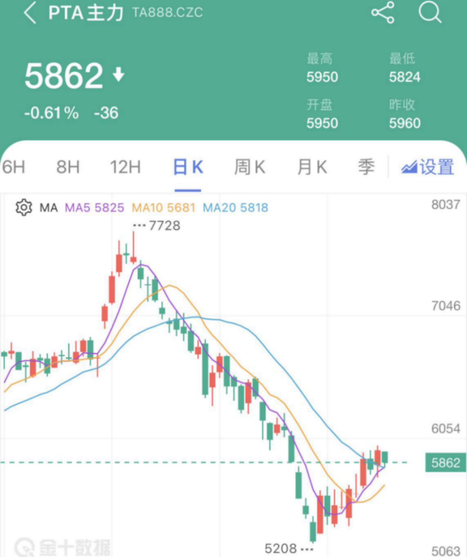The height and width of the screenshot is (557, 467).
Task: Open the share icon
Action: [383, 12]
